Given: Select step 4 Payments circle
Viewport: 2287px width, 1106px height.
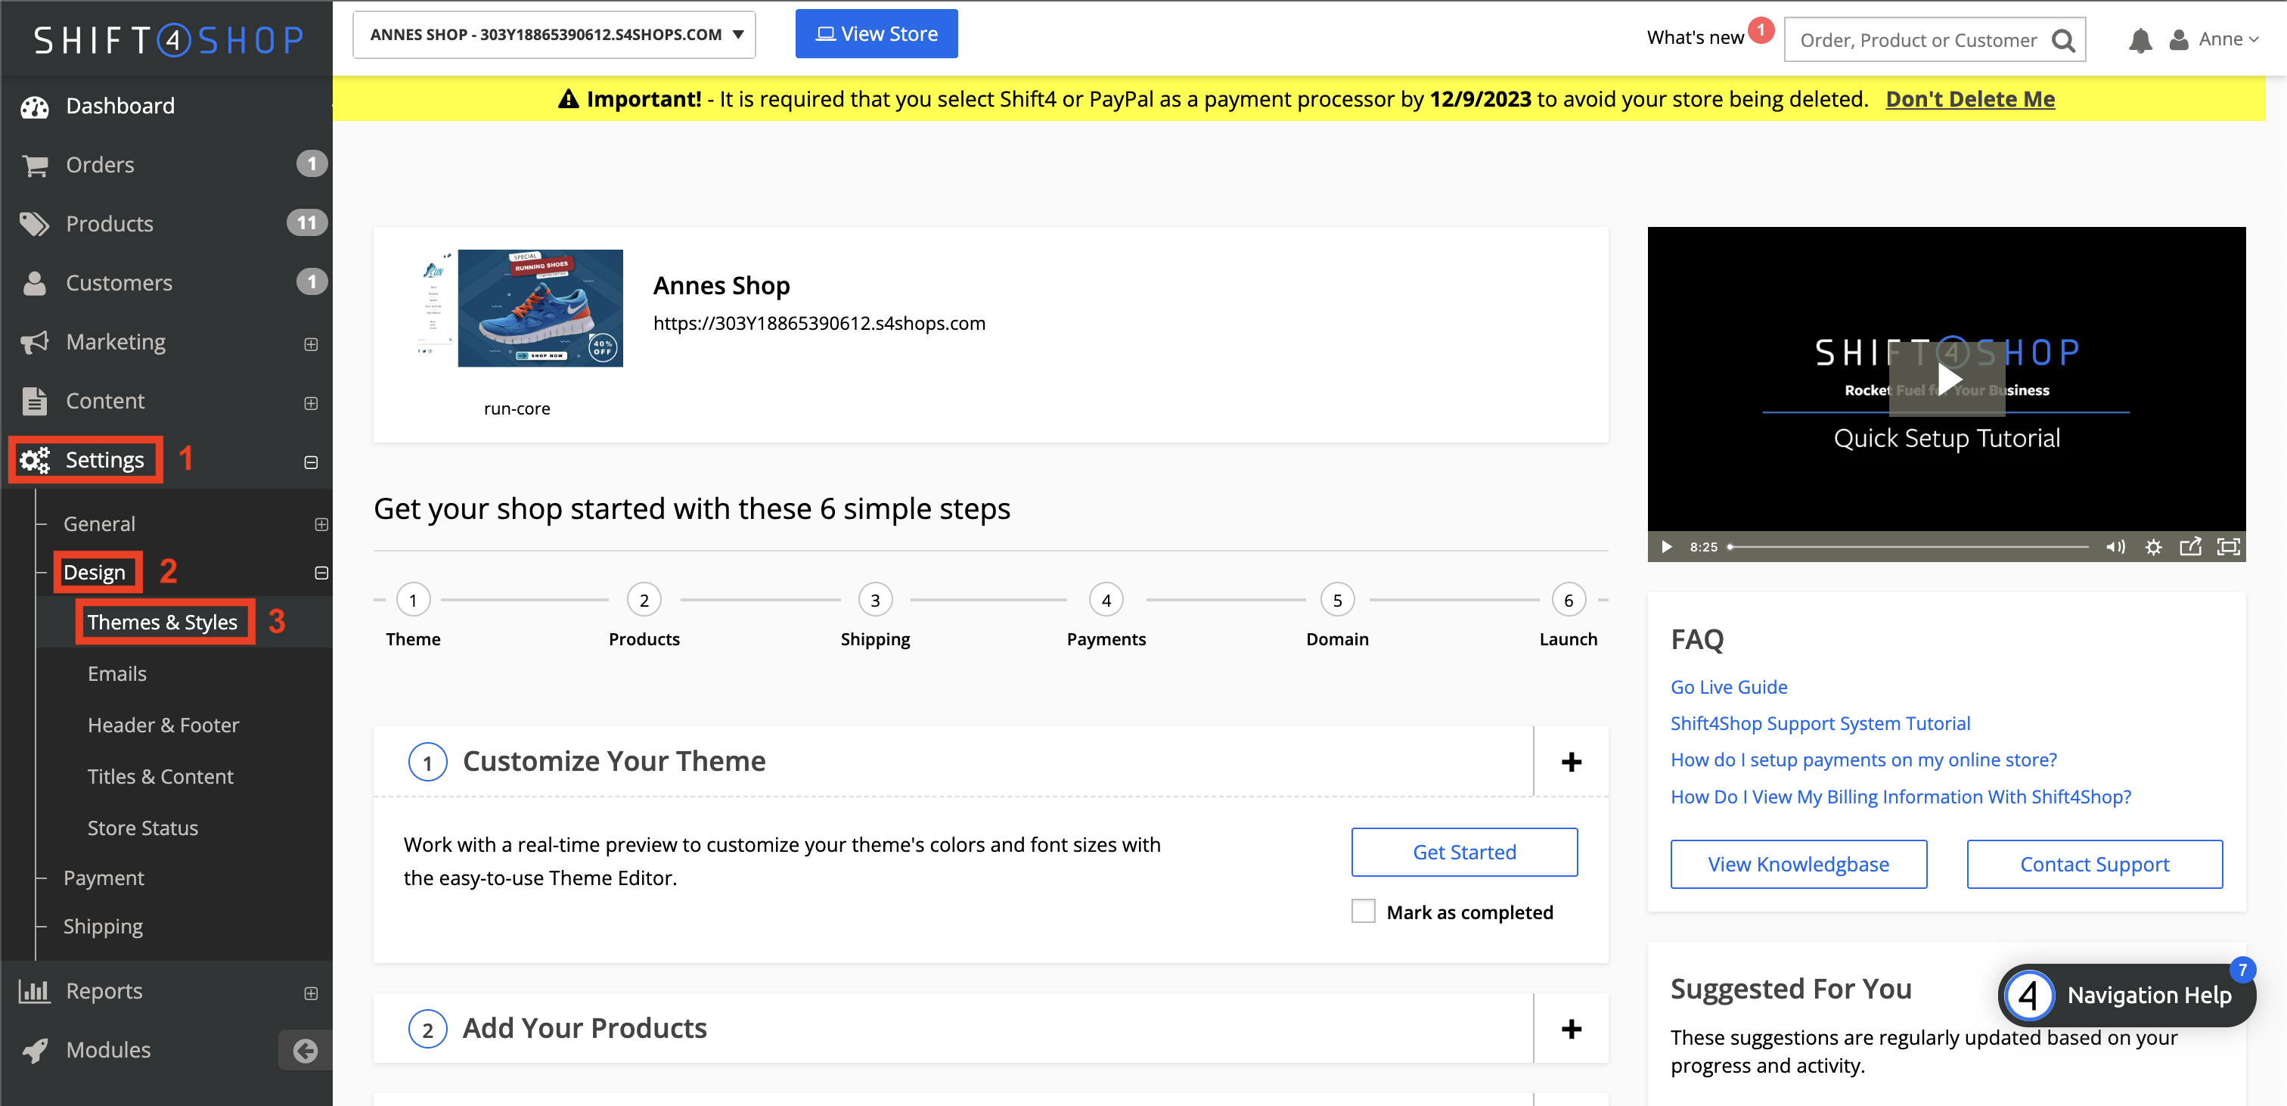Looking at the screenshot, I should click(x=1106, y=600).
